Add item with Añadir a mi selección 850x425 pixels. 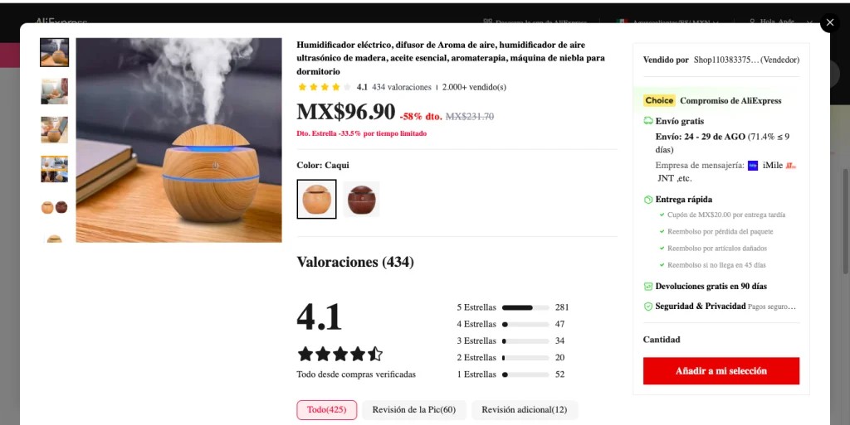[x=721, y=371]
